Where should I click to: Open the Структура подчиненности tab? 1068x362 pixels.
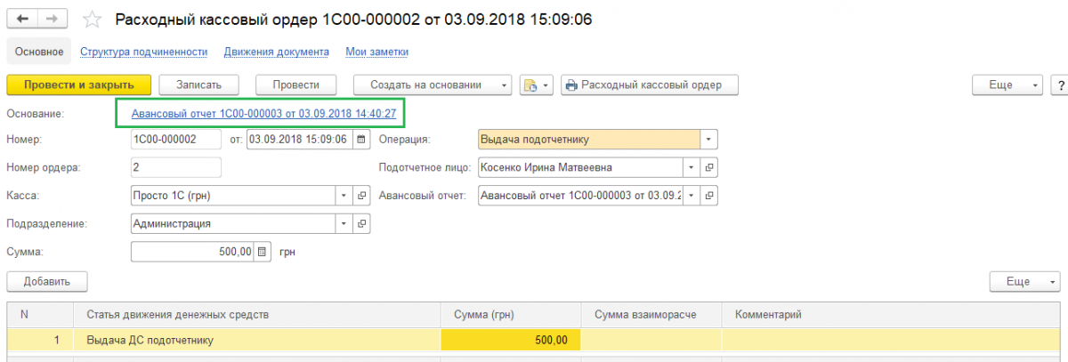tap(143, 52)
